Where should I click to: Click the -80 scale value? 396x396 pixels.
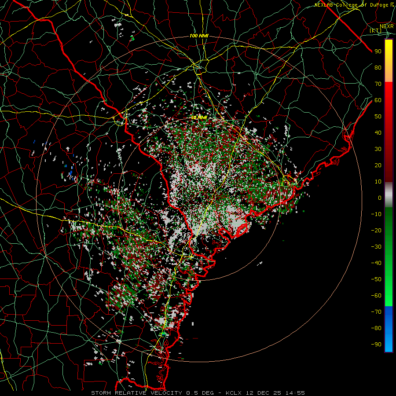(376, 328)
